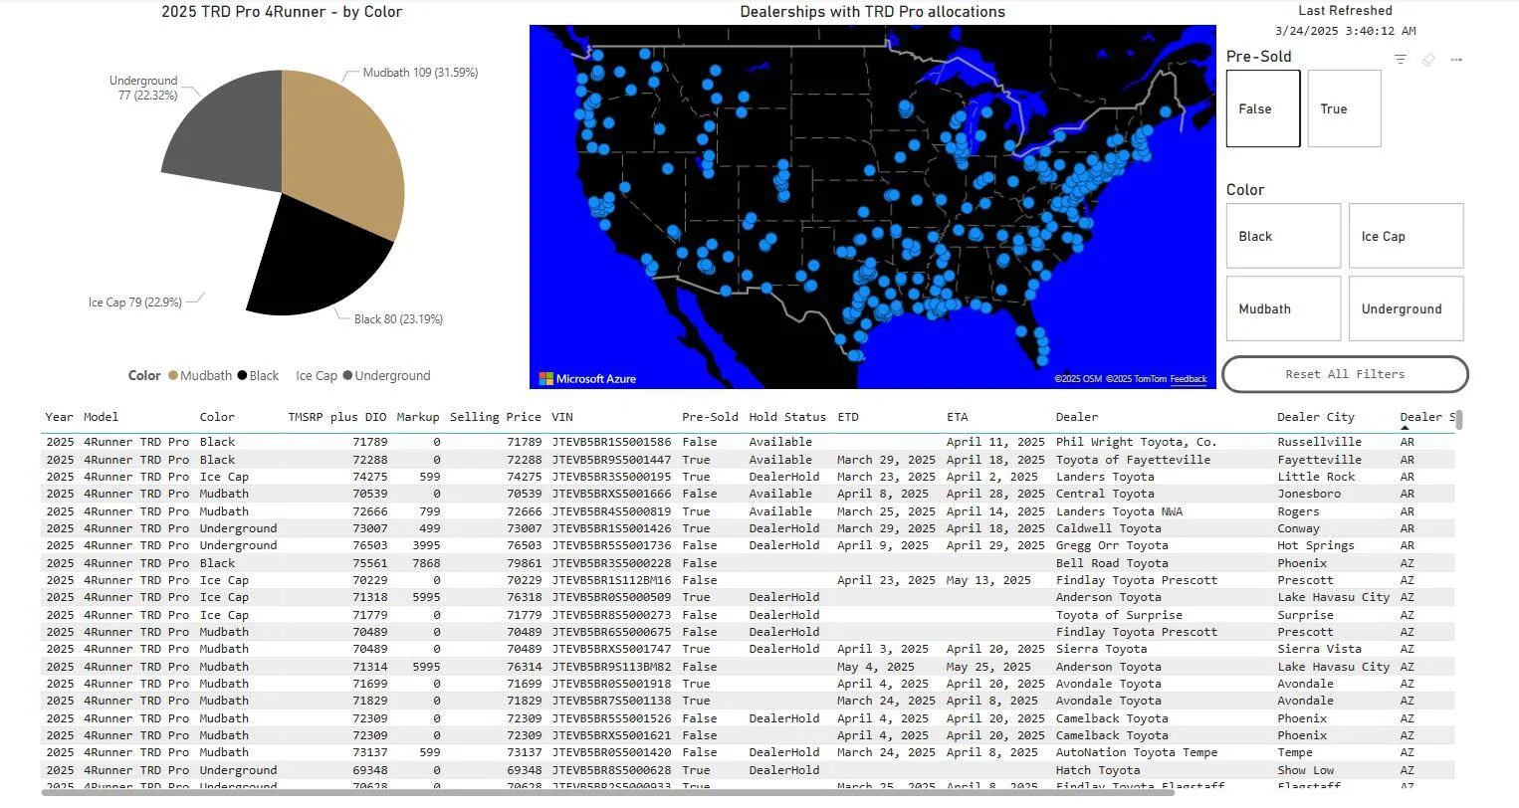1519x808 pixels.
Task: Click the 'Underground 77 (22.32%)' pie label
Action: point(143,88)
